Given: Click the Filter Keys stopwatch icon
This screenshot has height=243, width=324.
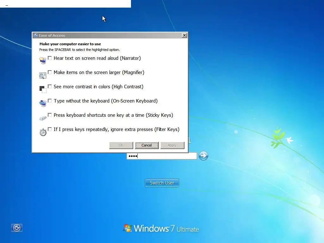Looking at the screenshot, I should click(x=43, y=132).
